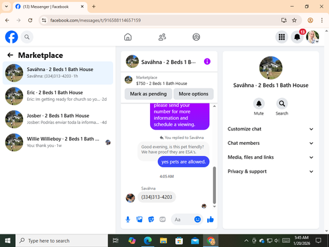Search in conversation magnifier icon
Image resolution: width=329 pixels, height=247 pixels.
[x=282, y=103]
